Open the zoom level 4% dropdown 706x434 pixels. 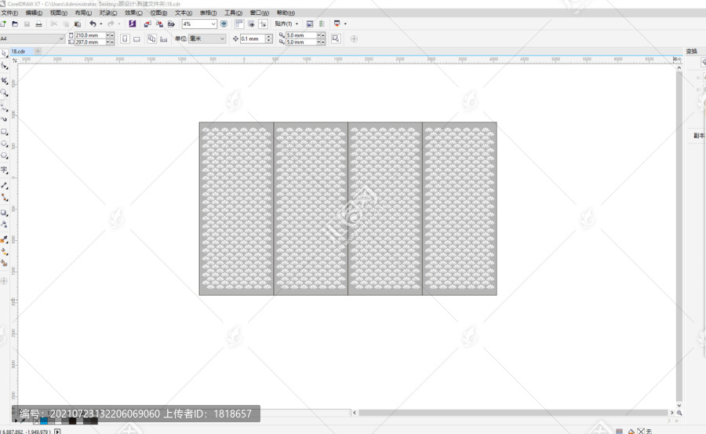tap(213, 24)
